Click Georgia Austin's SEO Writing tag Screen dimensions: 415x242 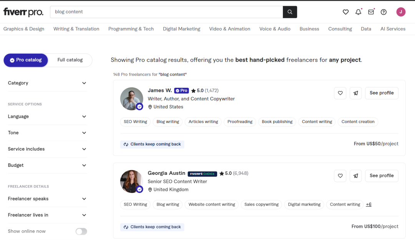136,204
